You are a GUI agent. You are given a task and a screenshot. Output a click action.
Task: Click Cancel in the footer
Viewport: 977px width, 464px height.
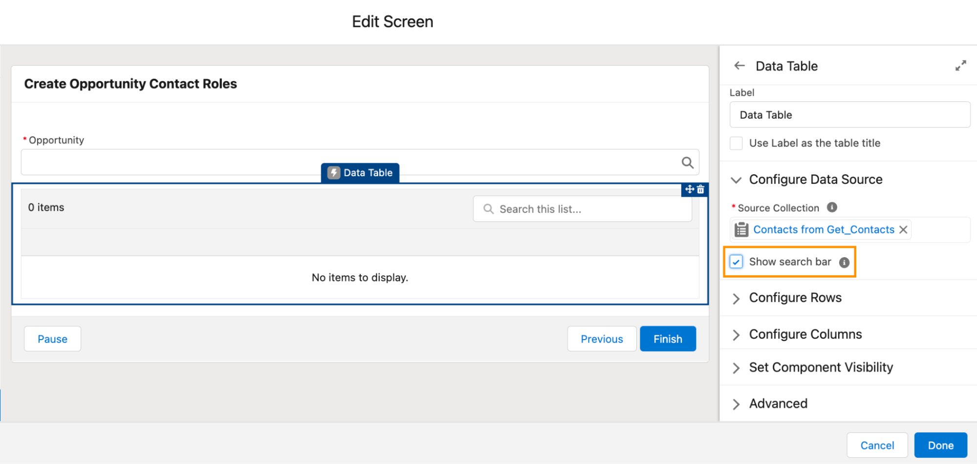pyautogui.click(x=877, y=445)
